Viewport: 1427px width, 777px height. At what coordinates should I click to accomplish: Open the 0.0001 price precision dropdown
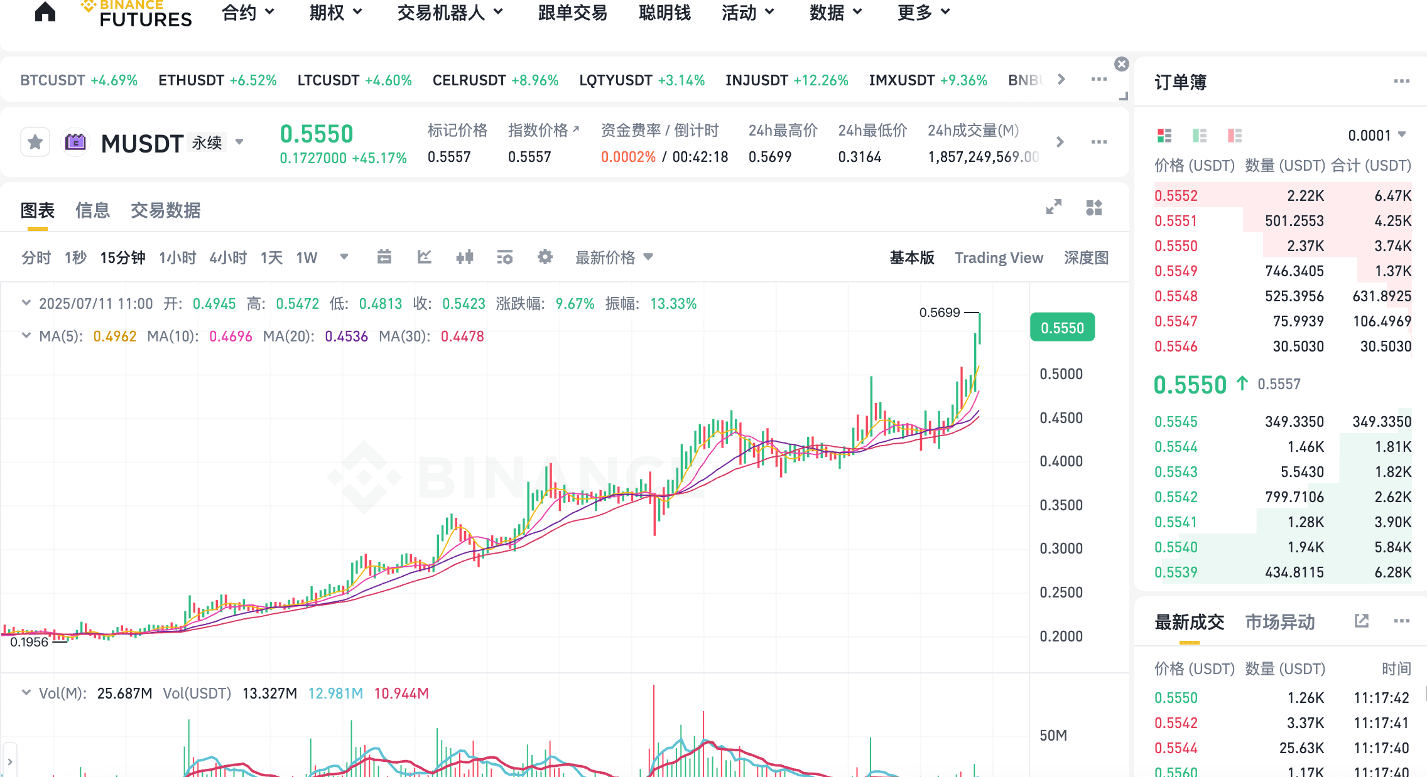[1377, 136]
